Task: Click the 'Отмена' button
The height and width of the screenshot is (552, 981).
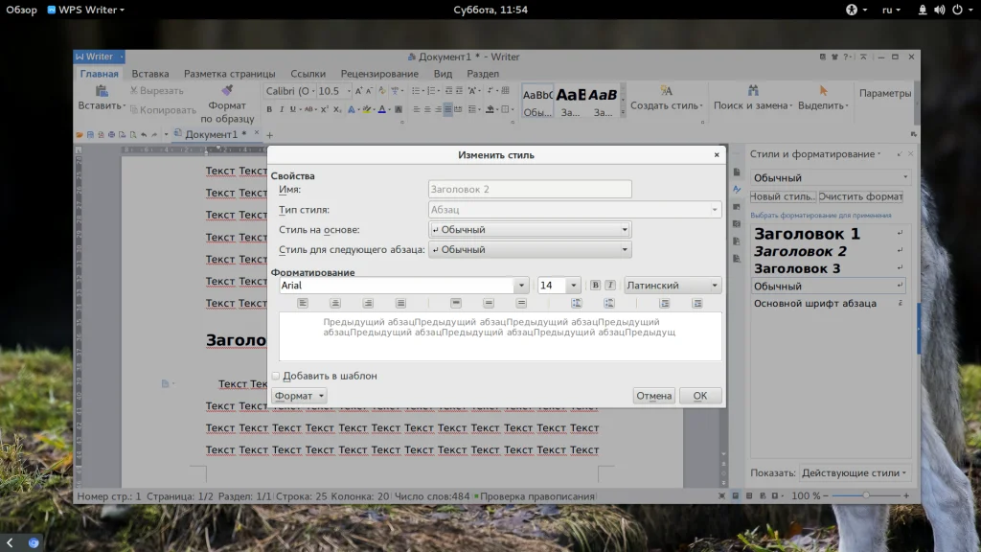Action: [653, 396]
